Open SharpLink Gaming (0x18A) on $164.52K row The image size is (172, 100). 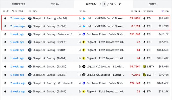point(50,50)
